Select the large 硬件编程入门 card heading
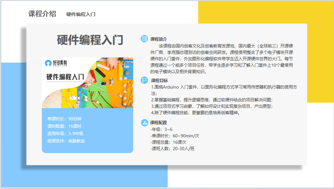 (90, 40)
